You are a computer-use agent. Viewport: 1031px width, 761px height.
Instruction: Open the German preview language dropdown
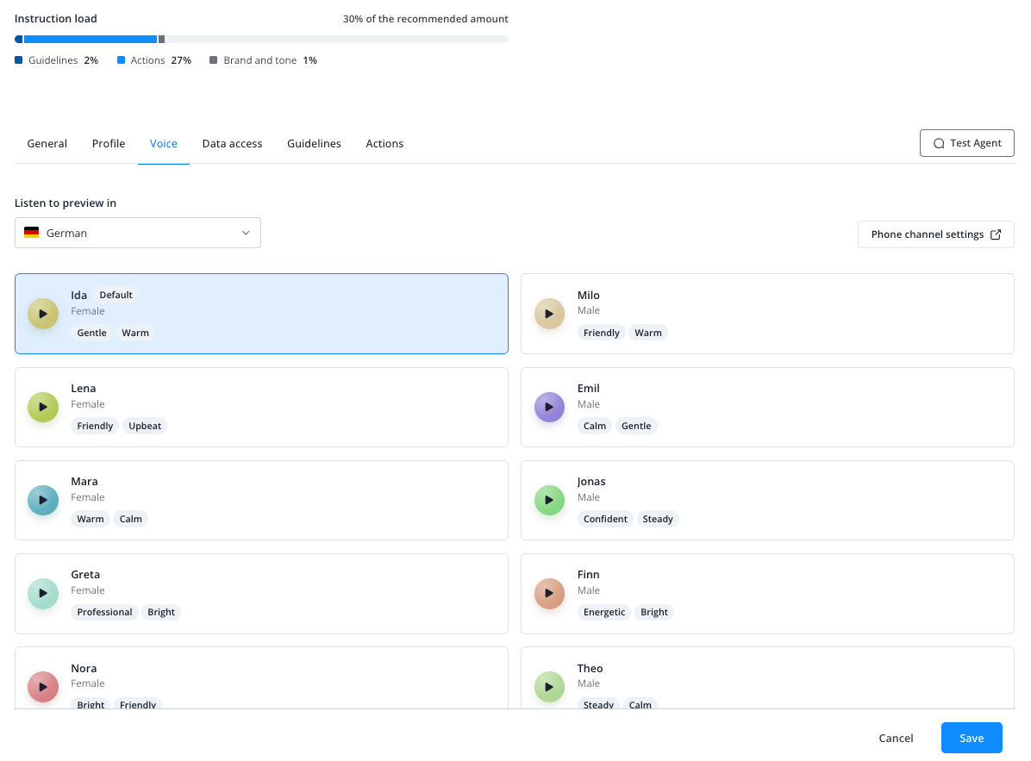137,233
